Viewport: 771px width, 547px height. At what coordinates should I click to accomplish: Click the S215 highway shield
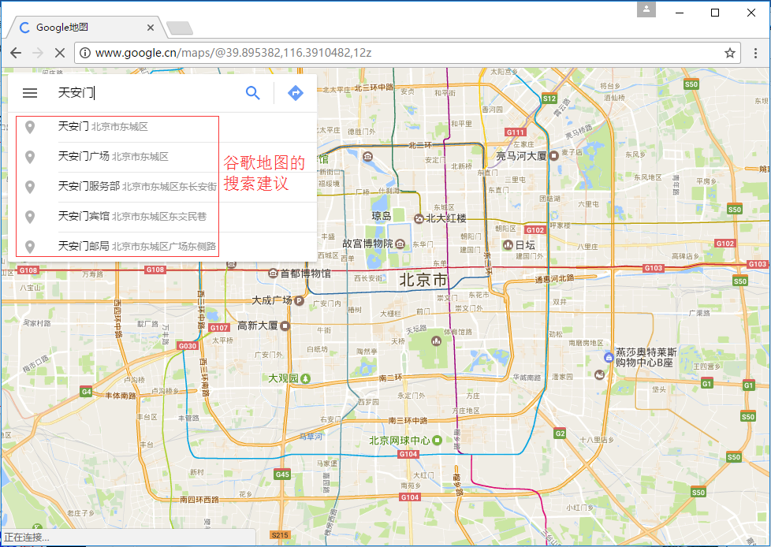pyautogui.click(x=280, y=535)
